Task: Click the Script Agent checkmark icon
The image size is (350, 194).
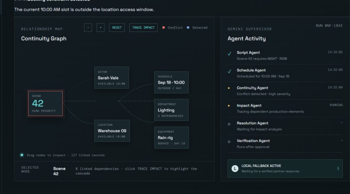Action: 229,54
